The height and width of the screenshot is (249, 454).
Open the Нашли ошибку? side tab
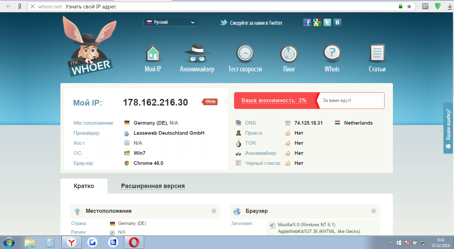click(448, 128)
